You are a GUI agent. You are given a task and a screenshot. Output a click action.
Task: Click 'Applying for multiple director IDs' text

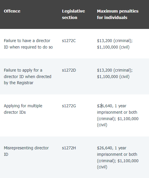23,109
